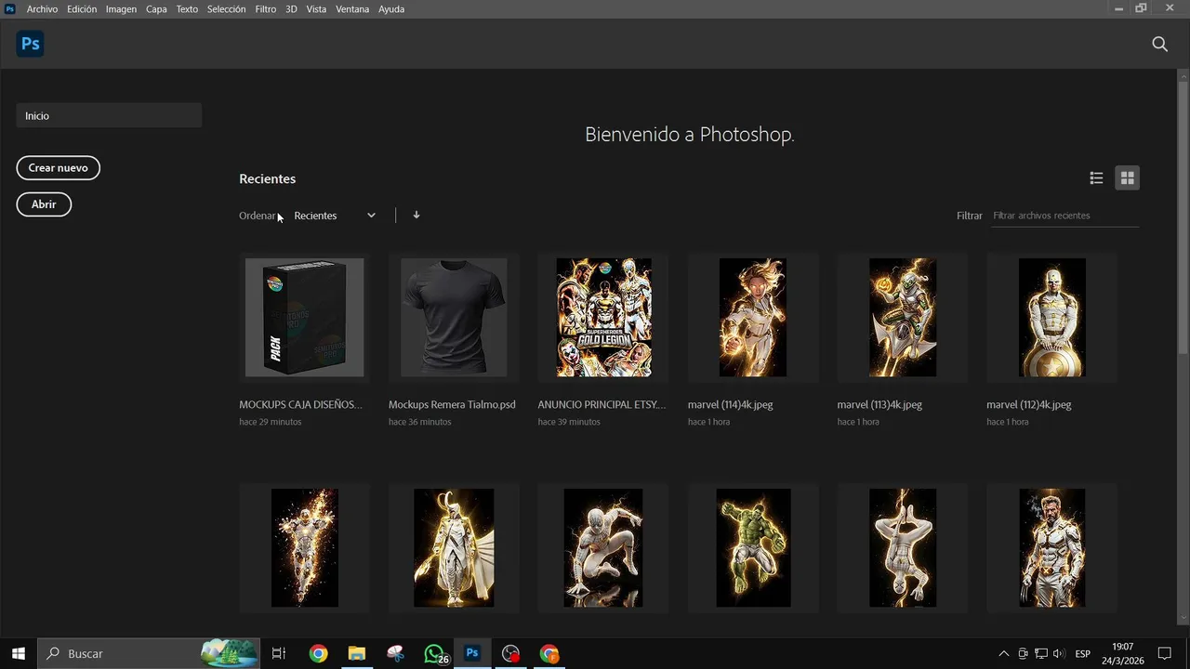1190x669 pixels.
Task: Open WhatsApp from the taskbar
Action: pyautogui.click(x=434, y=653)
